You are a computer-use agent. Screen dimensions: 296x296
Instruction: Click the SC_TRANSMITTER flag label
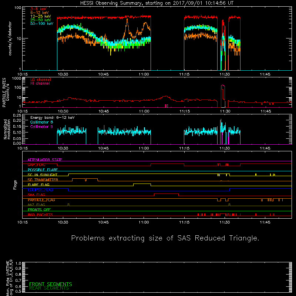tap(43, 180)
